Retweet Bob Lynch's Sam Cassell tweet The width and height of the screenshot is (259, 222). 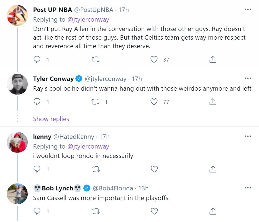click(x=96, y=211)
